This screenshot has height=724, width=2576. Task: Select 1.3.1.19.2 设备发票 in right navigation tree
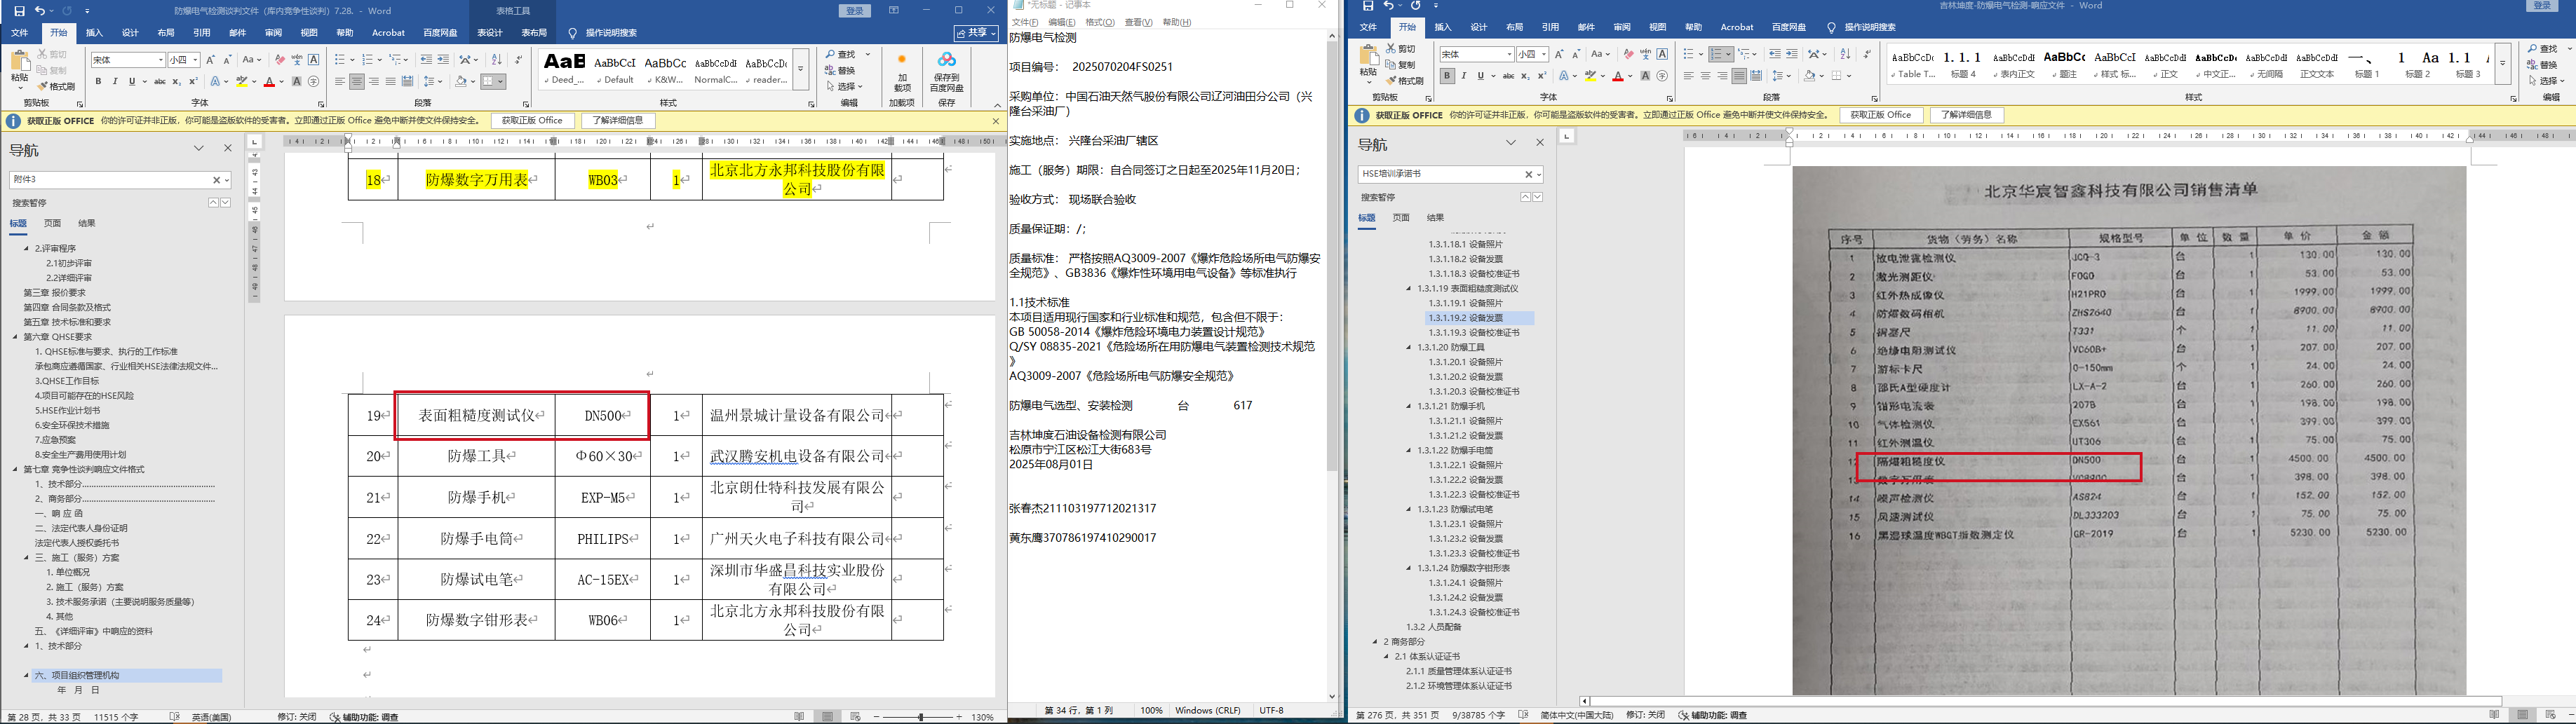point(1480,318)
